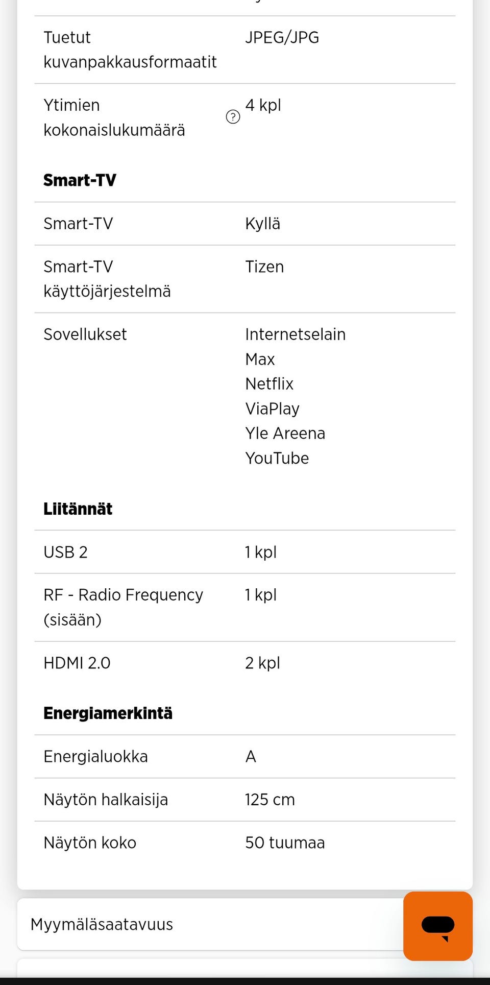
Task: Click the help icon next to Ytimien kokonaislukumäärä
Action: 233,117
